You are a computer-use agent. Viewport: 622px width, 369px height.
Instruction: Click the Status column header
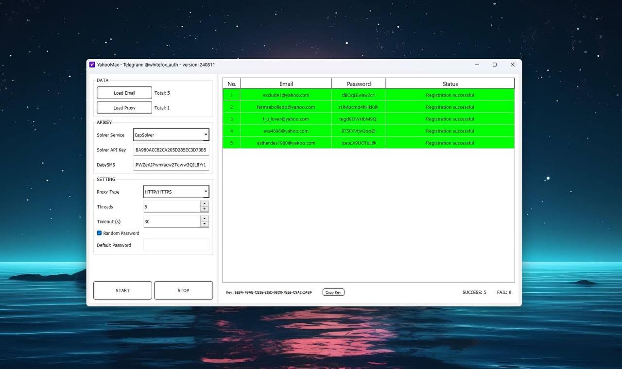click(x=450, y=84)
